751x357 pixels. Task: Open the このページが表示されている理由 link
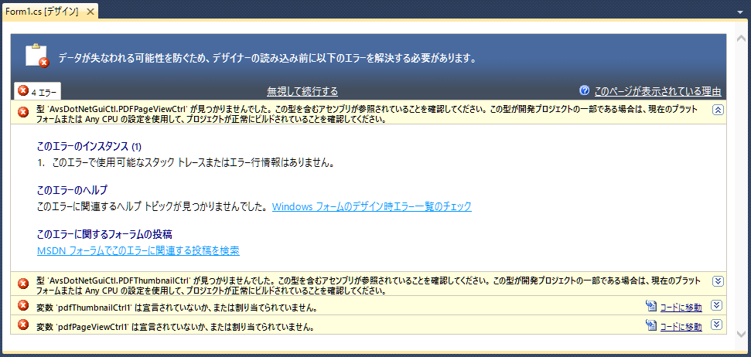[x=657, y=91]
